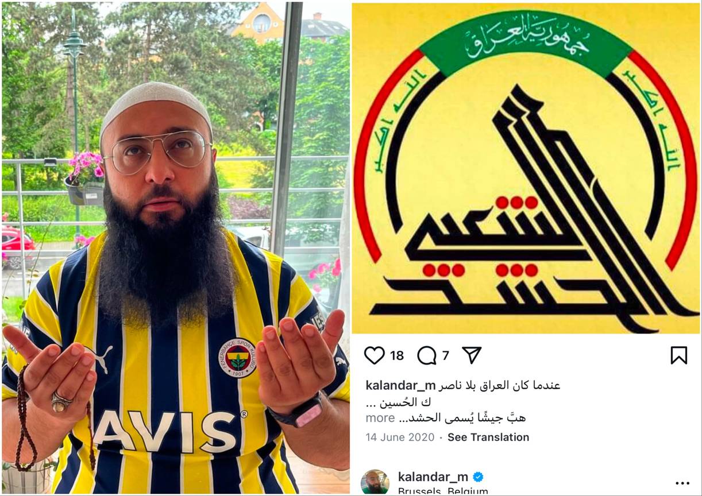Open the yellow emblem post image

526,168
